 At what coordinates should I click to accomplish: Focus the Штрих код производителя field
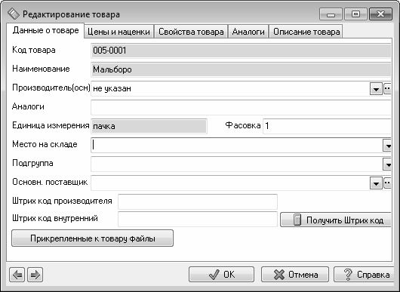pos(198,201)
